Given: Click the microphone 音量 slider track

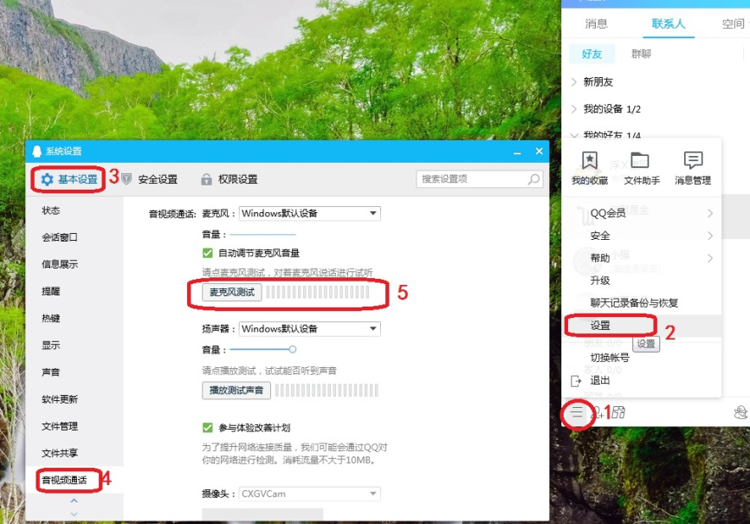Looking at the screenshot, I should point(262,235).
